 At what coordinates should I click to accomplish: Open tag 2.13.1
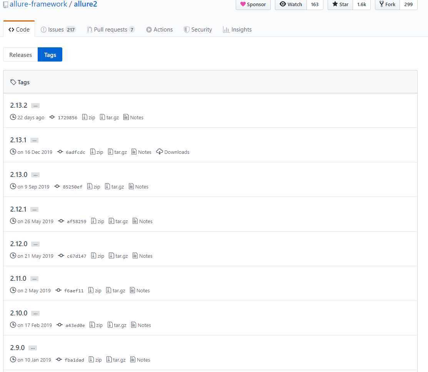[x=18, y=140]
